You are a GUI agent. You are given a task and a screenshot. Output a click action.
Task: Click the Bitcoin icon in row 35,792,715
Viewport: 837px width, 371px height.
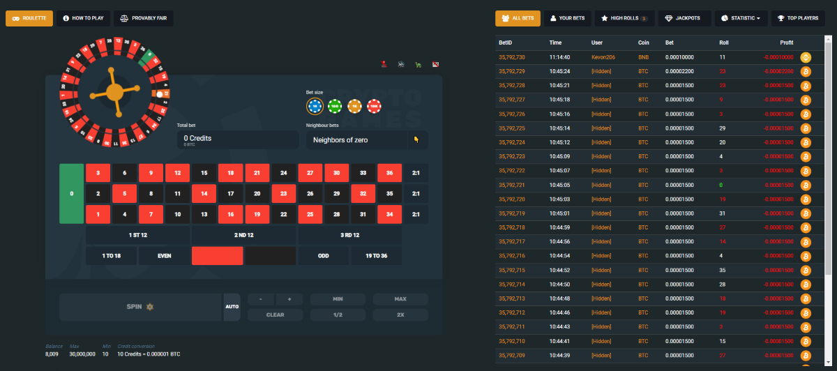point(805,271)
